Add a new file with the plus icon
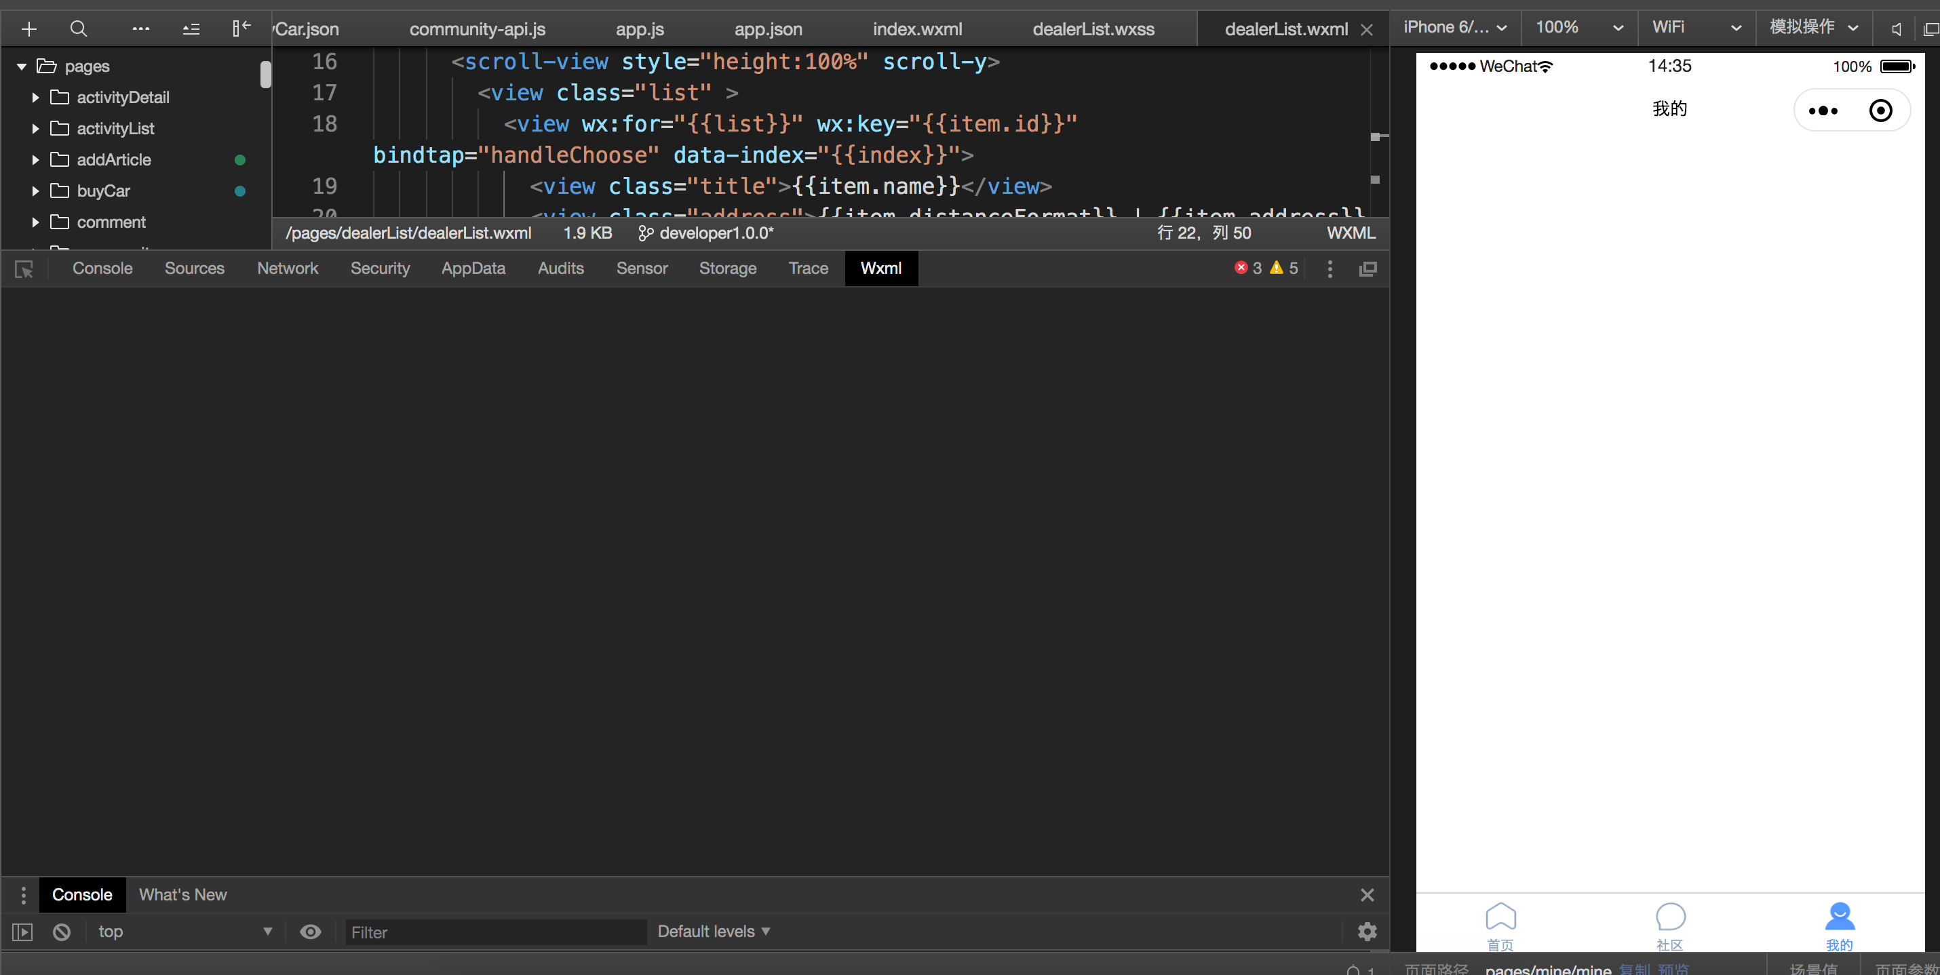 pos(29,29)
